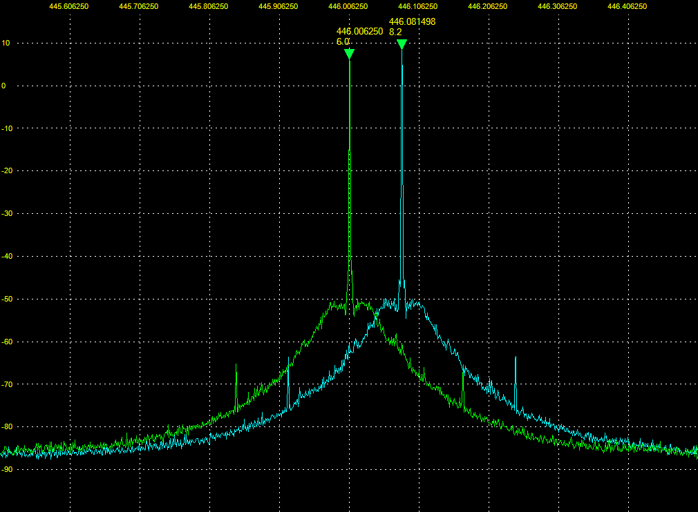
Task: Click the 0 level axis label
Action: 3,86
